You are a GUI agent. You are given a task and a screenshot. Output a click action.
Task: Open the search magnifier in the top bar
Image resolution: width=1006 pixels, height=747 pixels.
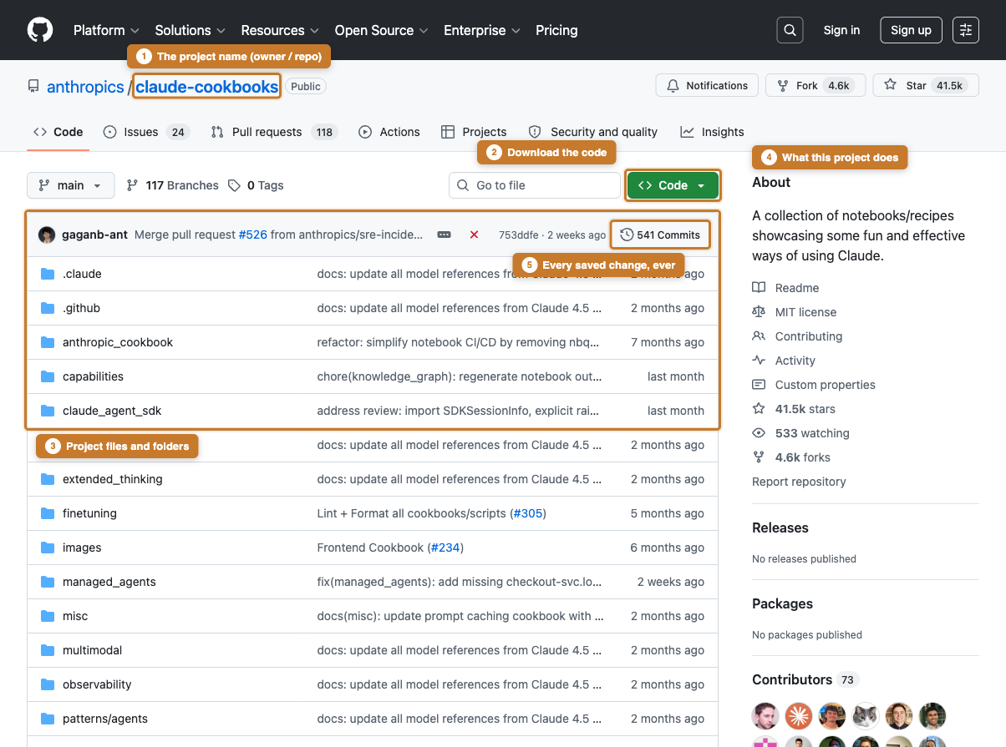click(790, 30)
